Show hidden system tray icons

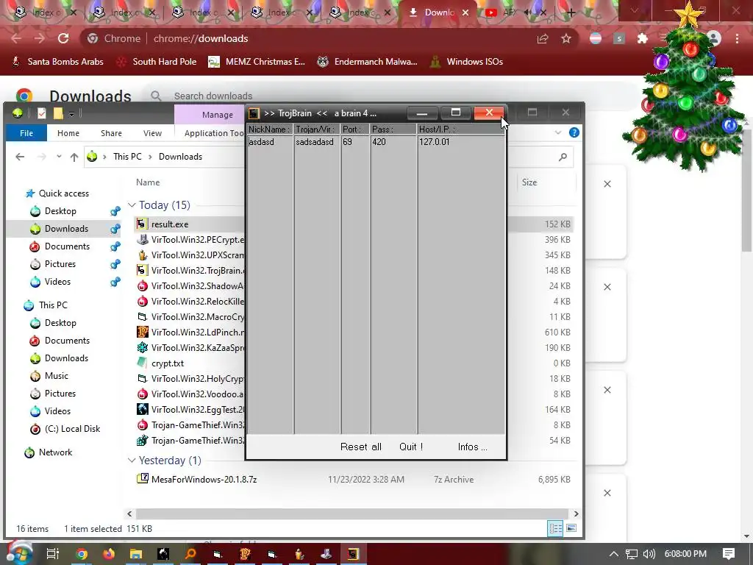coord(614,554)
